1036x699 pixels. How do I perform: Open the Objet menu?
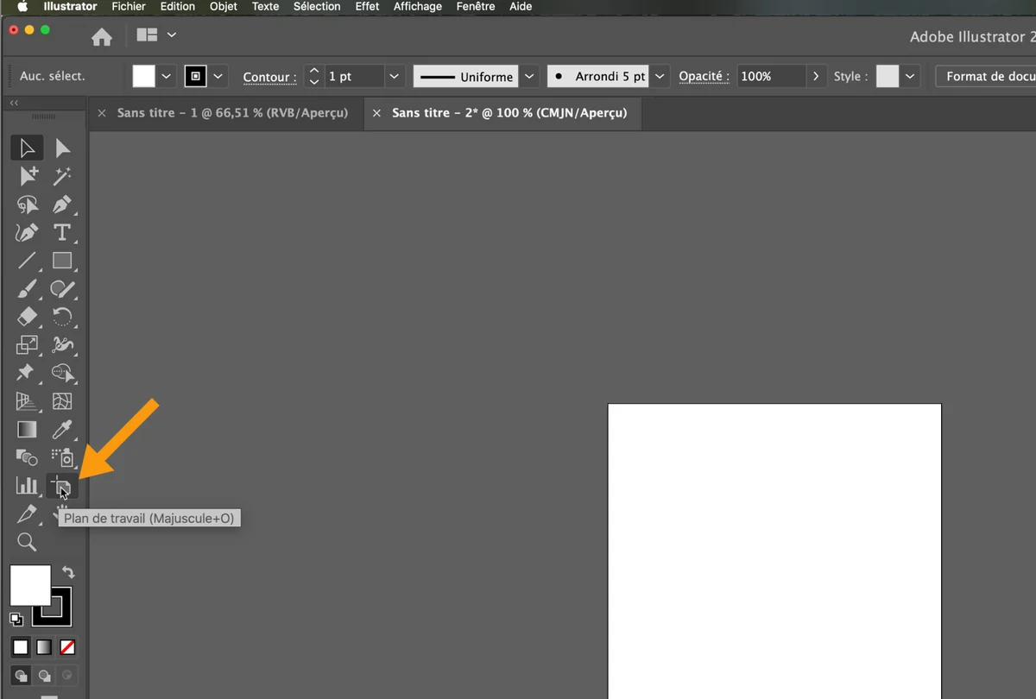pyautogui.click(x=224, y=6)
